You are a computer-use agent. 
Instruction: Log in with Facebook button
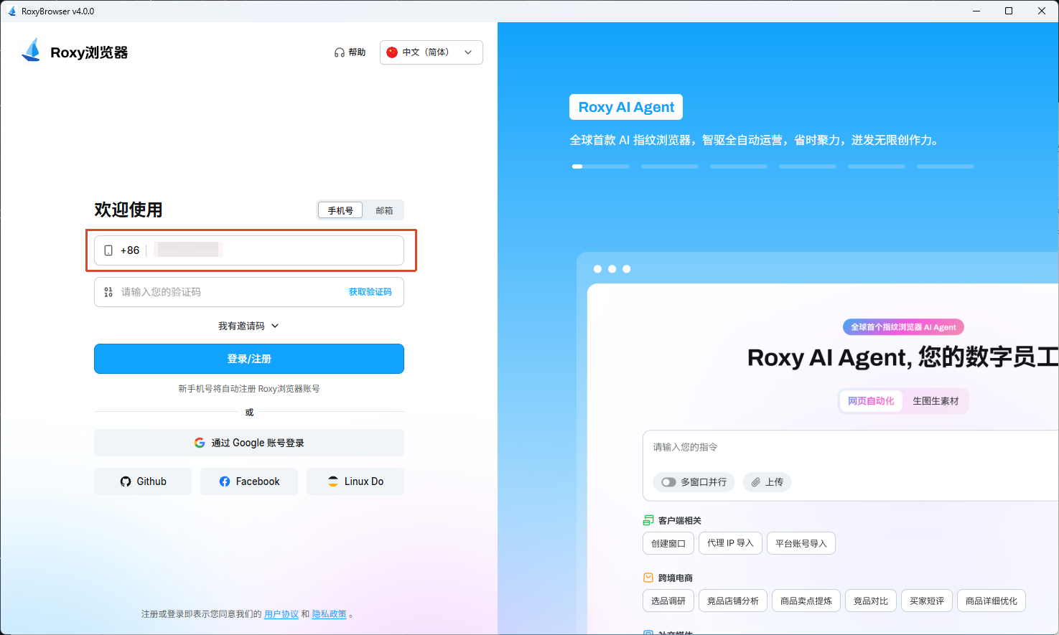point(249,481)
